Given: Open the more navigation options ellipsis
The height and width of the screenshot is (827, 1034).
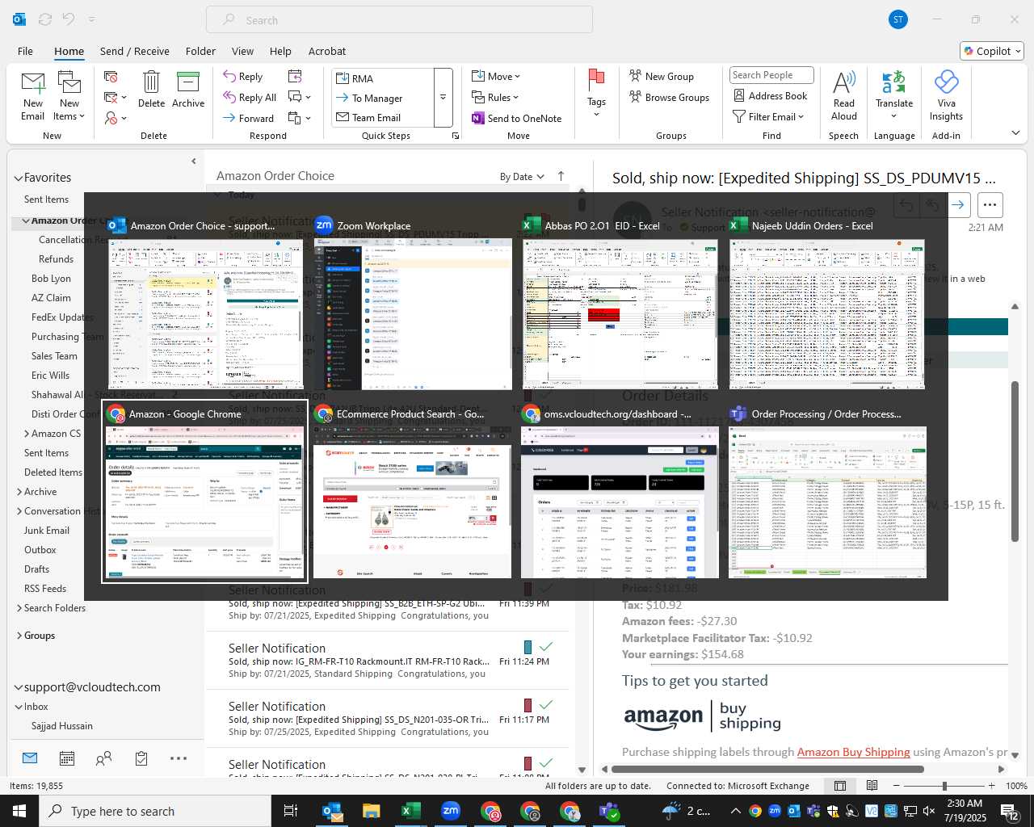Looking at the screenshot, I should pos(179,758).
